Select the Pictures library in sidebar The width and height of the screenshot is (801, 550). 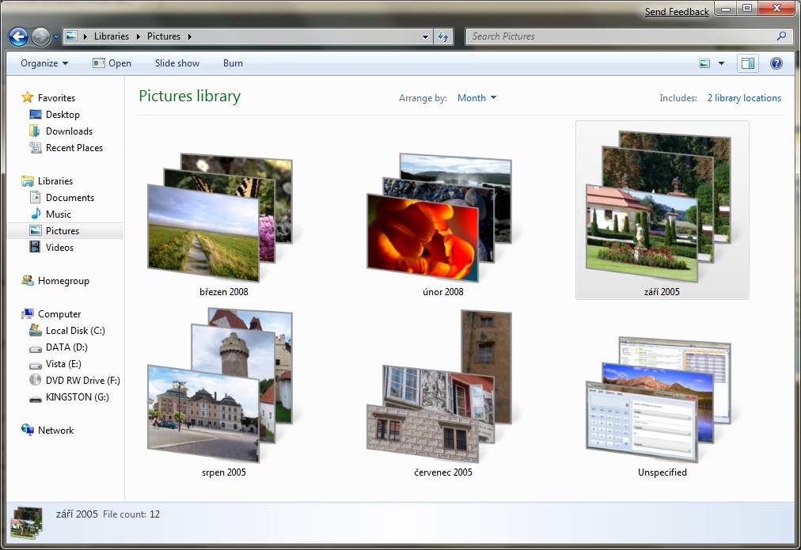[66, 231]
